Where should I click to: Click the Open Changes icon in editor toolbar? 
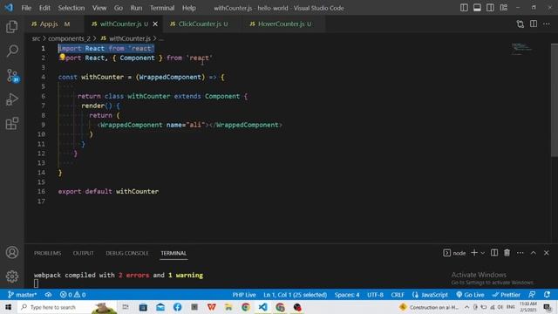(521, 24)
